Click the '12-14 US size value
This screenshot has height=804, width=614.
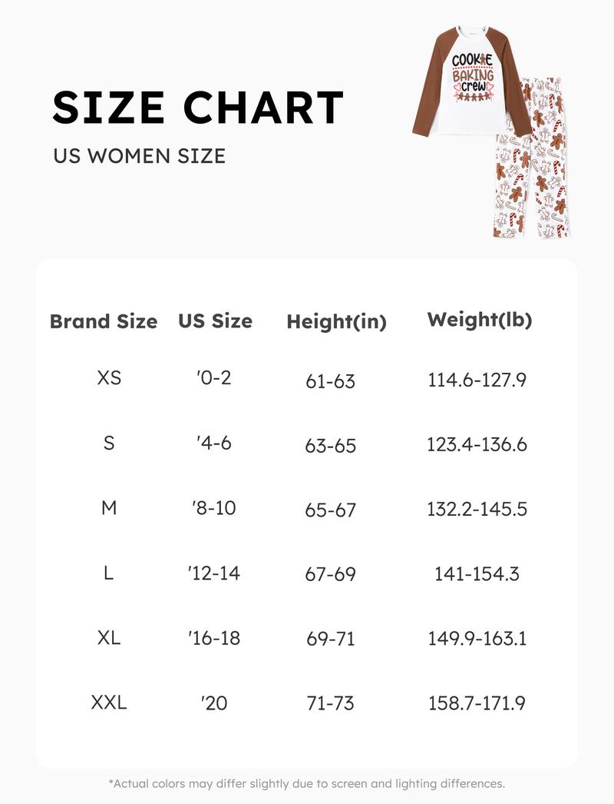click(x=213, y=573)
